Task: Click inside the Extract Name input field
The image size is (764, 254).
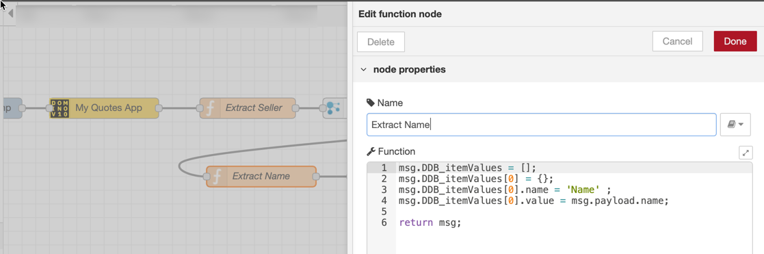Action: pos(541,125)
